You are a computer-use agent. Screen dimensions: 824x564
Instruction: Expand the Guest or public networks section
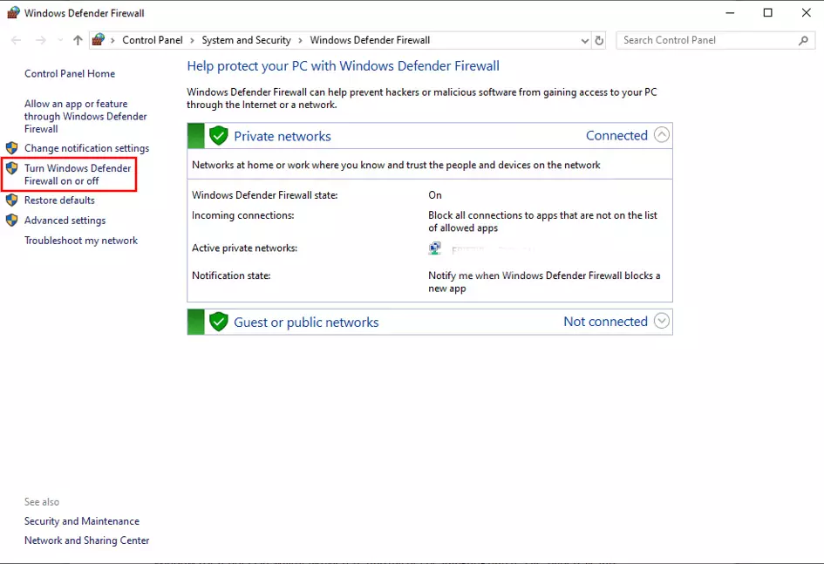(662, 322)
